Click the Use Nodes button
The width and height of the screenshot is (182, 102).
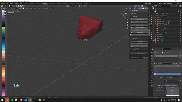[167, 74]
